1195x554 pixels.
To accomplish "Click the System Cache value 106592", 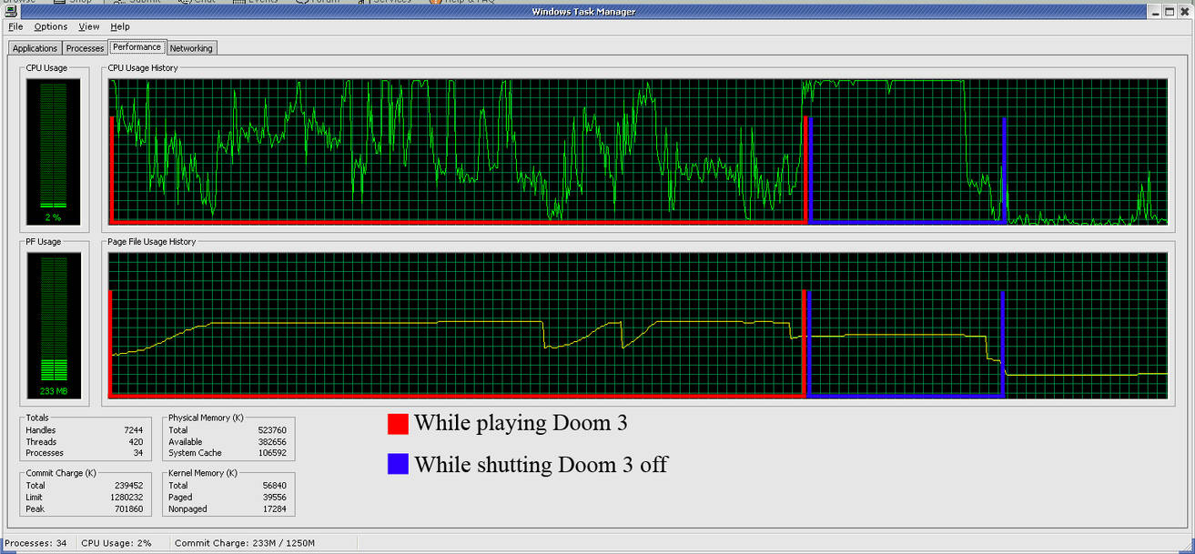I will click(x=271, y=453).
